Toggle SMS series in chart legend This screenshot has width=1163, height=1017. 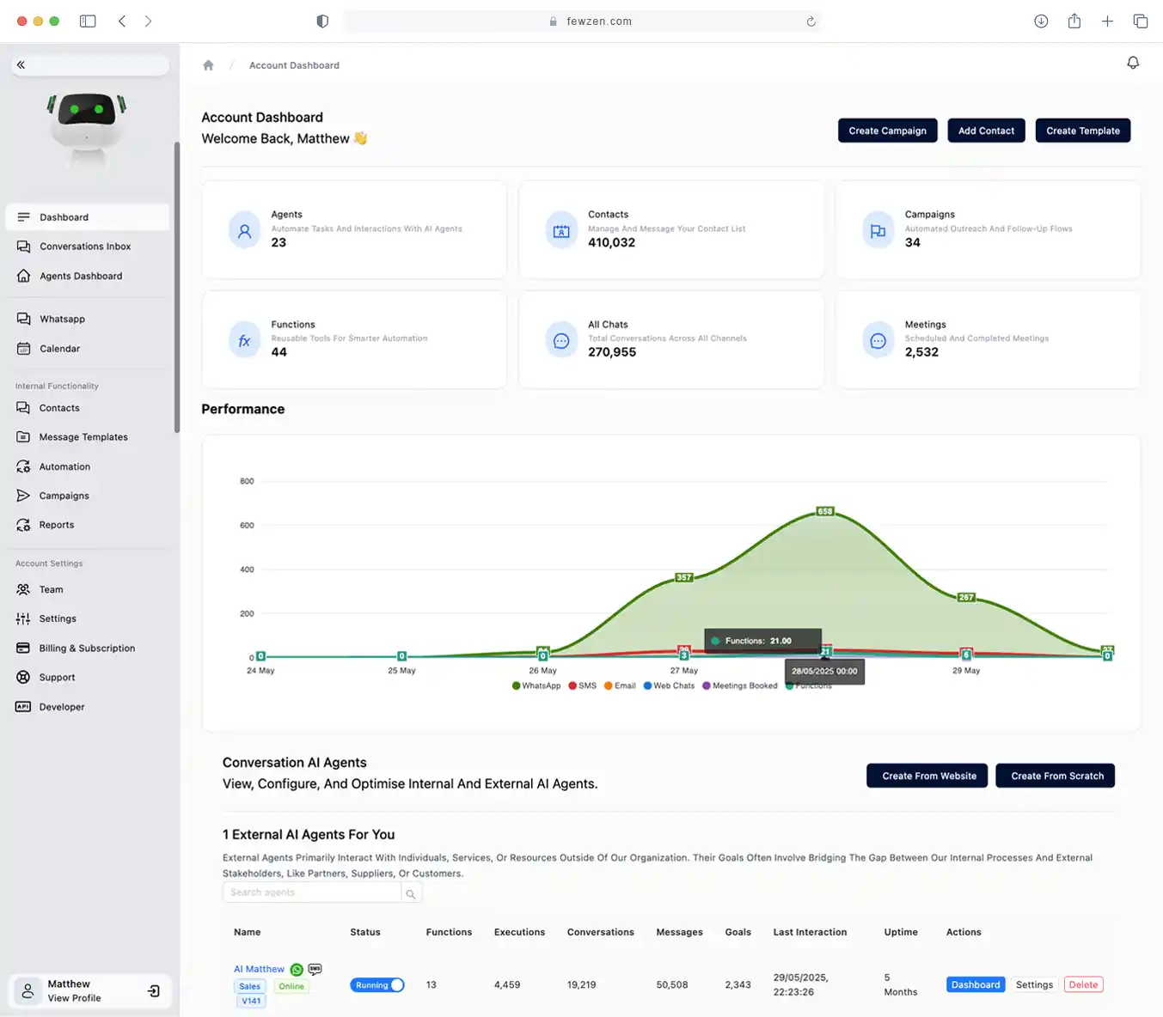tap(582, 685)
